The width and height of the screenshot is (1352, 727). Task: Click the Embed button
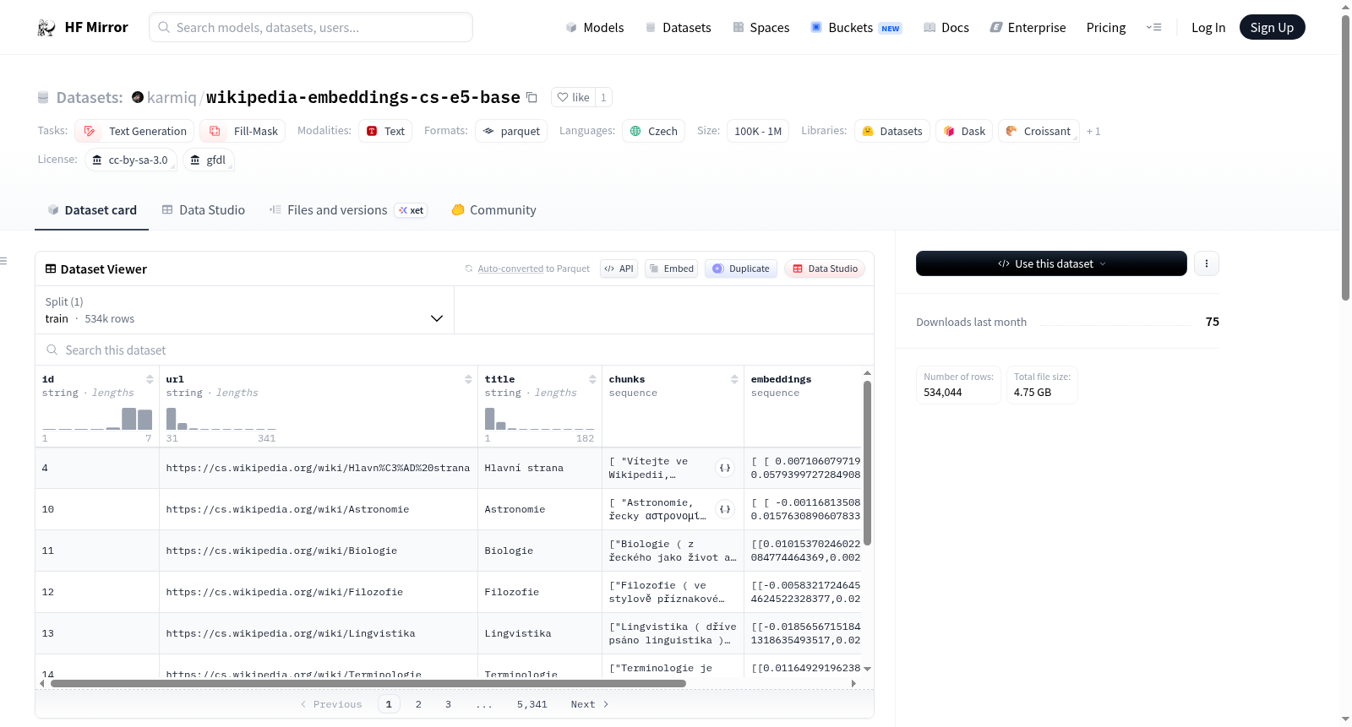pyautogui.click(x=672, y=269)
